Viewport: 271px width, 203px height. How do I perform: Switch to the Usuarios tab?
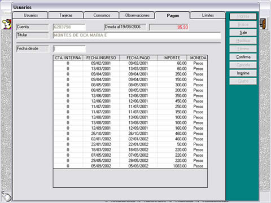click(x=30, y=15)
